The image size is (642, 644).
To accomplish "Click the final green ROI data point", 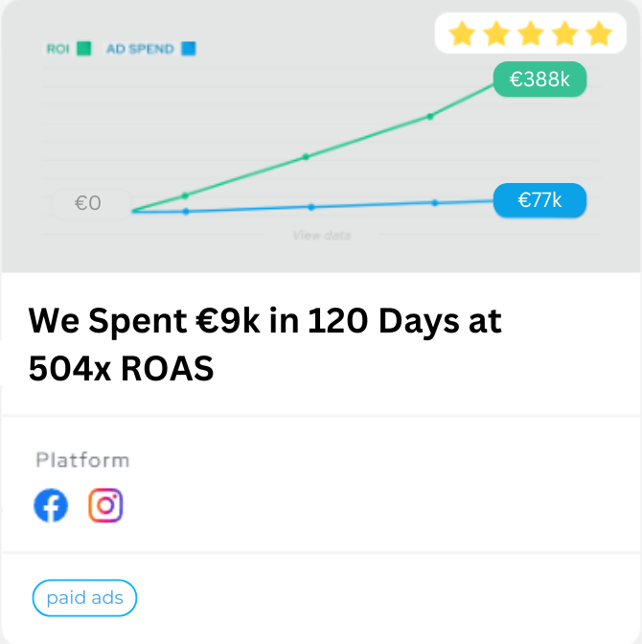I will pyautogui.click(x=430, y=117).
